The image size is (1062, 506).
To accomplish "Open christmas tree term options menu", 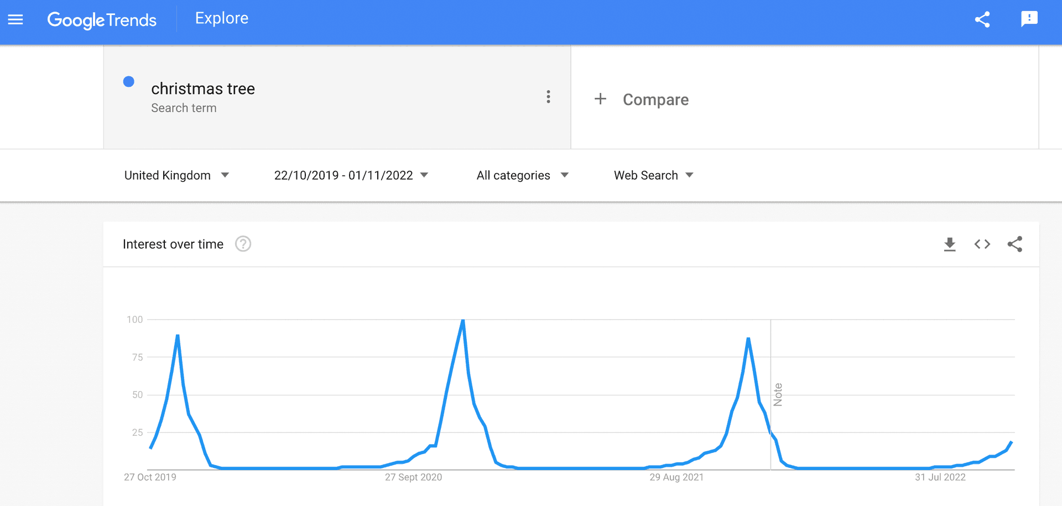I will coord(548,97).
